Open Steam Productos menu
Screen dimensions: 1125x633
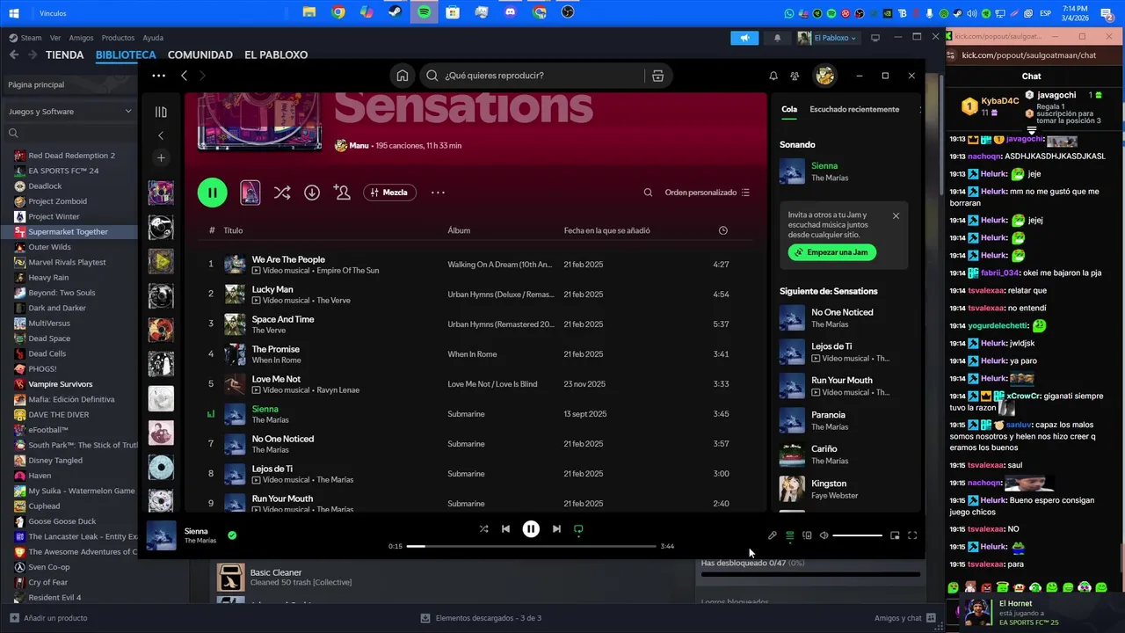tap(118, 38)
